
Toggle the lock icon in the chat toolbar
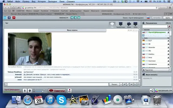pos(135,85)
